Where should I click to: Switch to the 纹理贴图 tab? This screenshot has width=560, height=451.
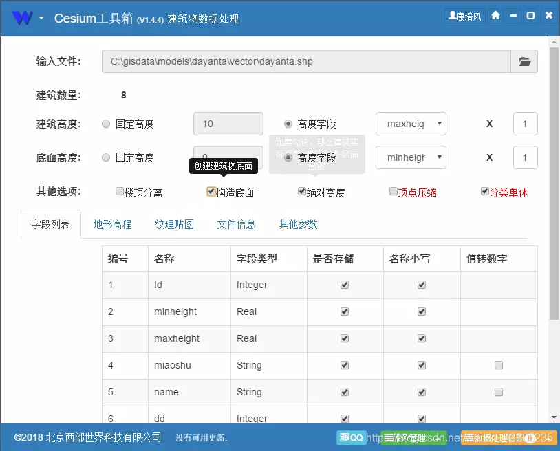tap(174, 224)
